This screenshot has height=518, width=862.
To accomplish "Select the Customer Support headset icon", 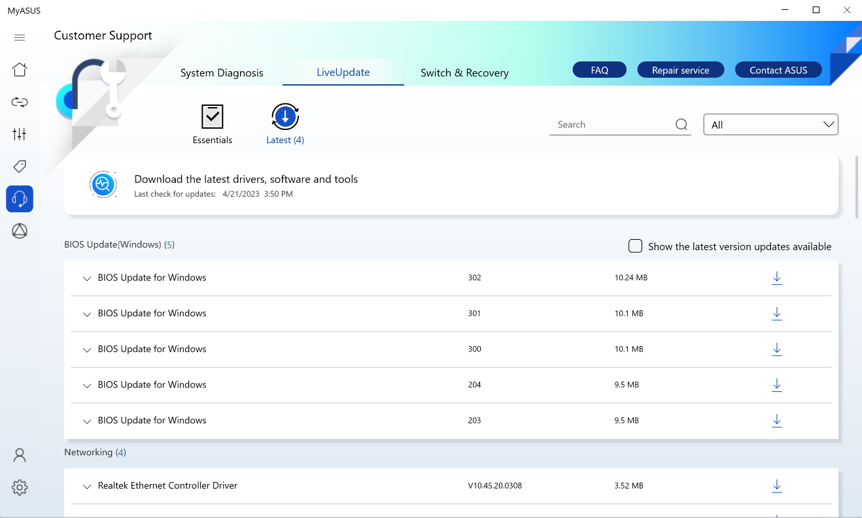I will [x=20, y=199].
